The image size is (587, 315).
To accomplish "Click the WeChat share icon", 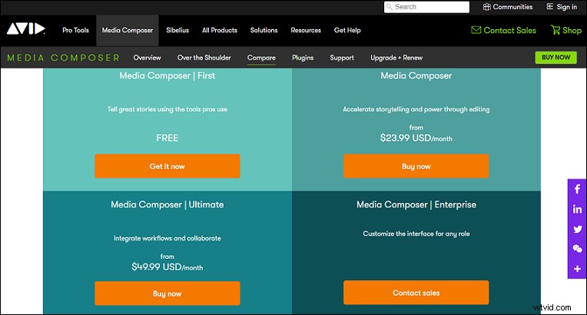I will click(577, 249).
